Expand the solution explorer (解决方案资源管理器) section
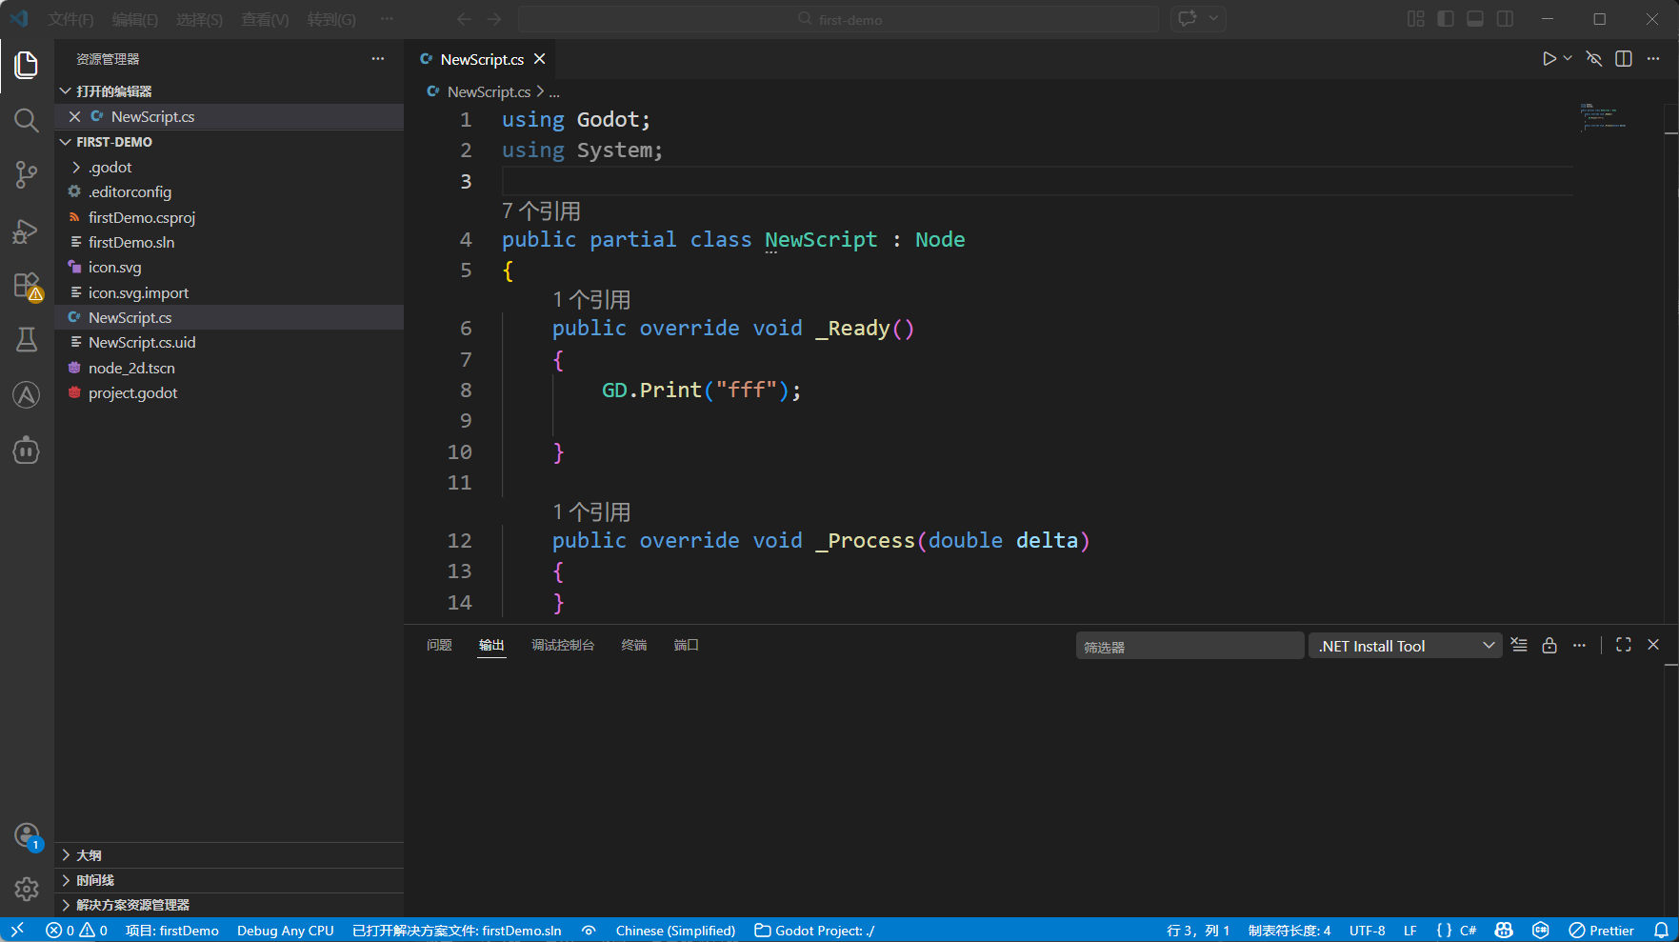Viewport: 1679px width, 942px height. coord(132,905)
